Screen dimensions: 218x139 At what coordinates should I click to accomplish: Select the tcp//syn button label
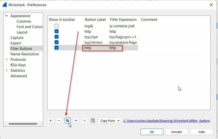[91, 37]
